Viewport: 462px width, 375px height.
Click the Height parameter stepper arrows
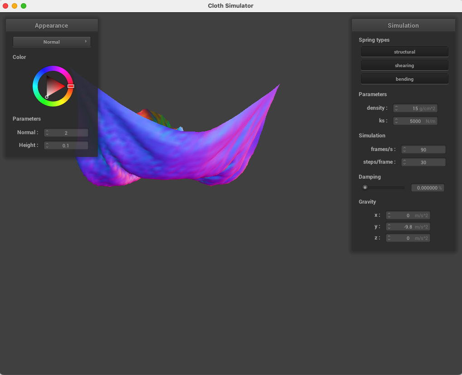pos(47,146)
